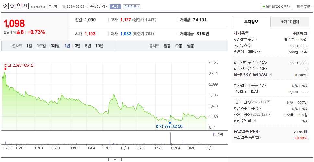Click the 하한가 763 text
The width and height of the screenshot is (314, 162).
[x=143, y=34]
